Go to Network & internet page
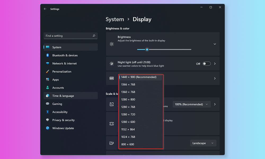The width and height of the screenshot is (265, 159). (70, 63)
